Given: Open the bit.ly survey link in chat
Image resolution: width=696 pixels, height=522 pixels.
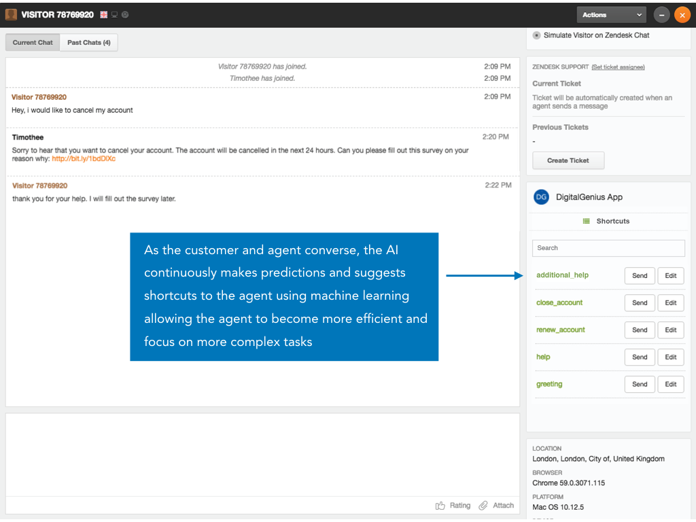Looking at the screenshot, I should coord(84,159).
